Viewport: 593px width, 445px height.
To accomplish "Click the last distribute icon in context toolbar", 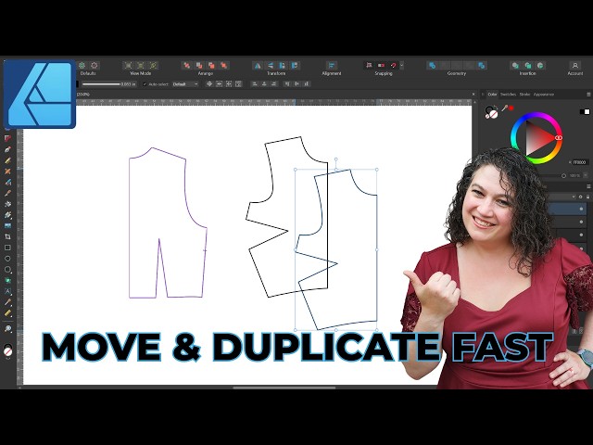I will 307,84.
